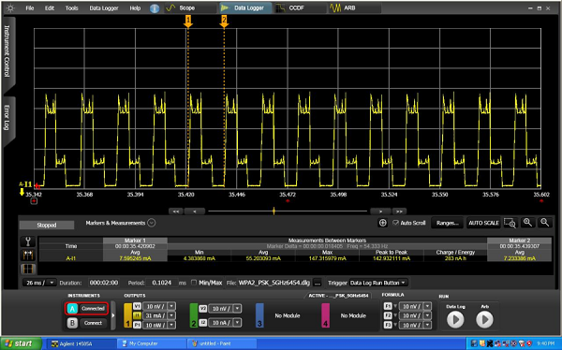Open Trigger Data Log Run Button dropdown
Viewport: 562px width, 350px height.
click(x=404, y=283)
